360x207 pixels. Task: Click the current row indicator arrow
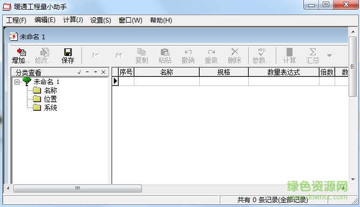tap(116, 81)
